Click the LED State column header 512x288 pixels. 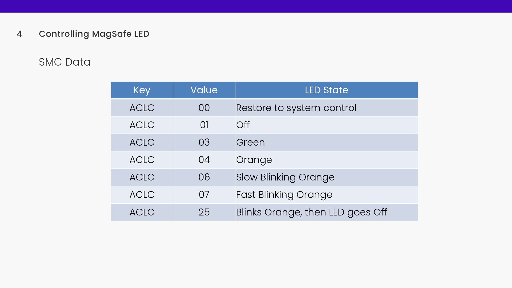326,90
